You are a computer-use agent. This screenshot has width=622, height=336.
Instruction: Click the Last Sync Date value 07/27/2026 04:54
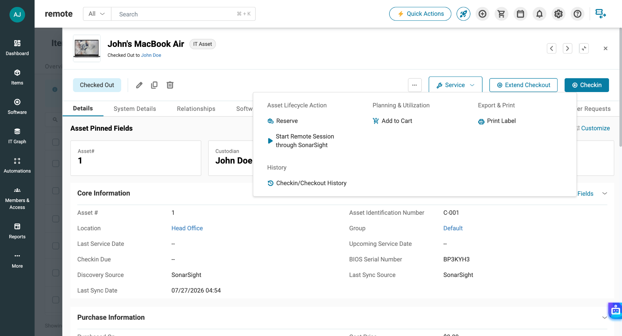pyautogui.click(x=196, y=290)
